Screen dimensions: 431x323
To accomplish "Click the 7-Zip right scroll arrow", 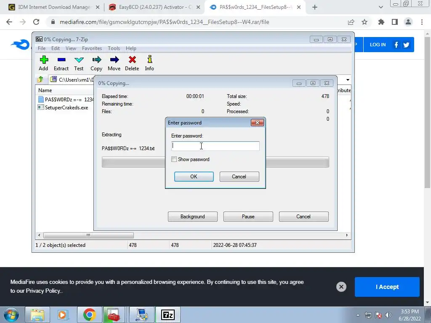I will pos(347,236).
